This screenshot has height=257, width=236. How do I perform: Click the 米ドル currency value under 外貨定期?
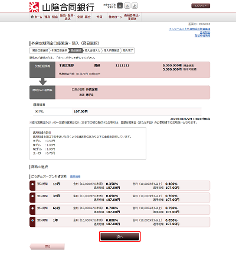coord(90,95)
